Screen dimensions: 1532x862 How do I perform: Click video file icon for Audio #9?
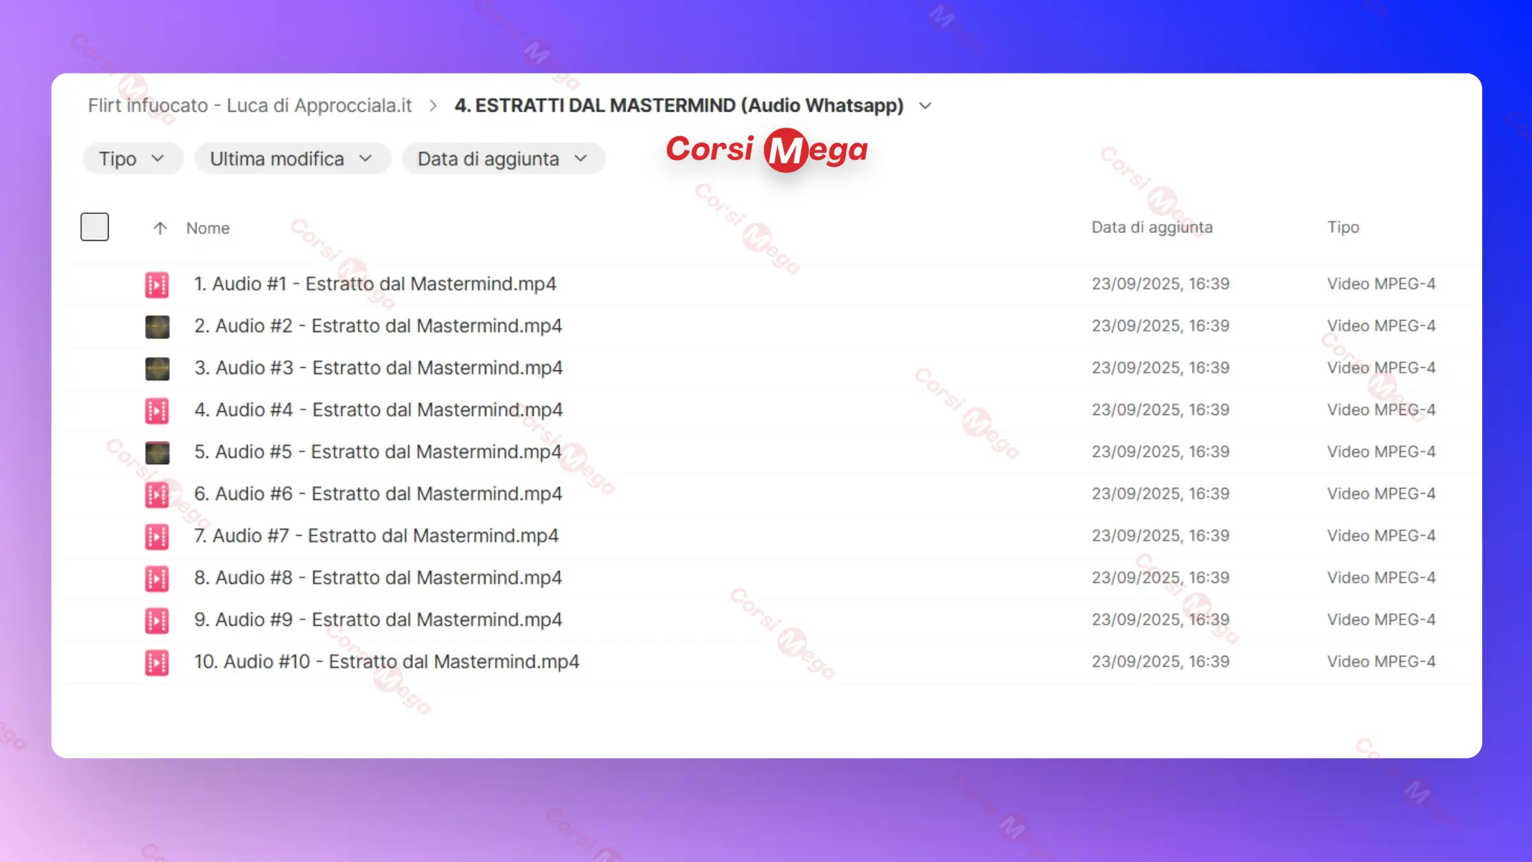point(157,621)
